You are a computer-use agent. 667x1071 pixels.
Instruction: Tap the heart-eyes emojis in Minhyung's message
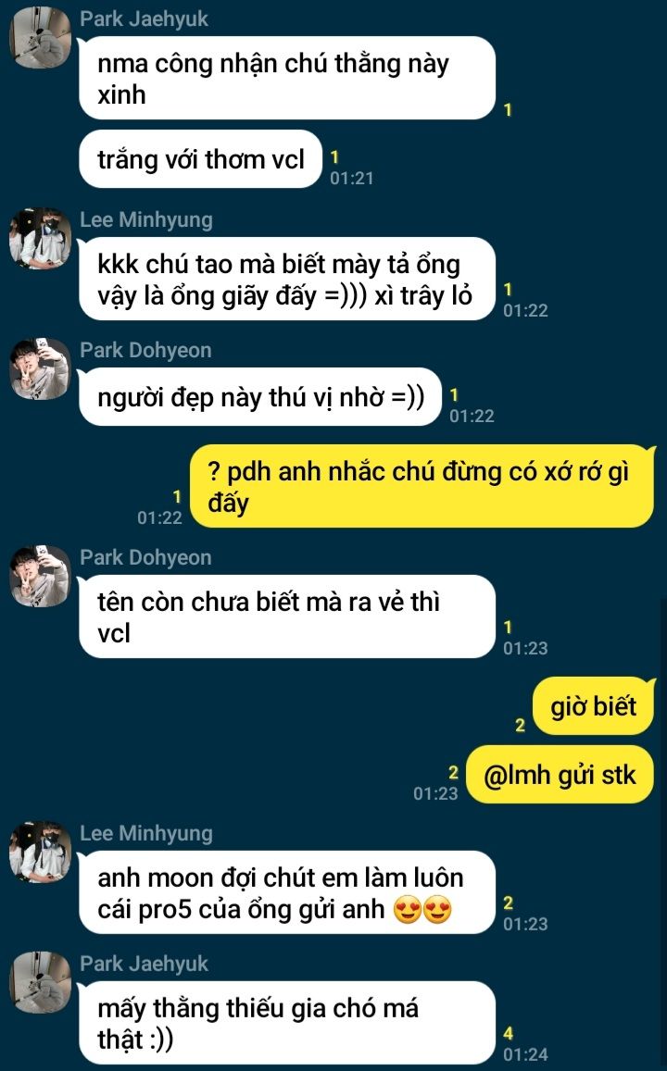pyautogui.click(x=423, y=910)
